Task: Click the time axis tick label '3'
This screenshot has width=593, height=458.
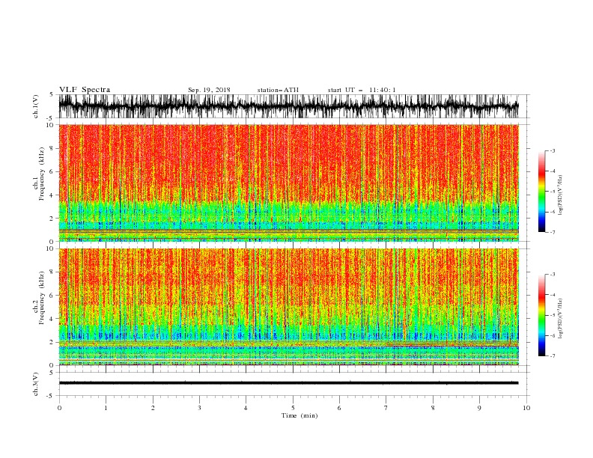Action: pyautogui.click(x=199, y=408)
